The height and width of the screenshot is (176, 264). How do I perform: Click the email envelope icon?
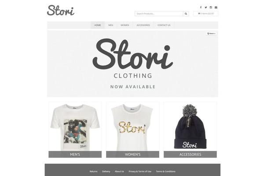pos(216,7)
